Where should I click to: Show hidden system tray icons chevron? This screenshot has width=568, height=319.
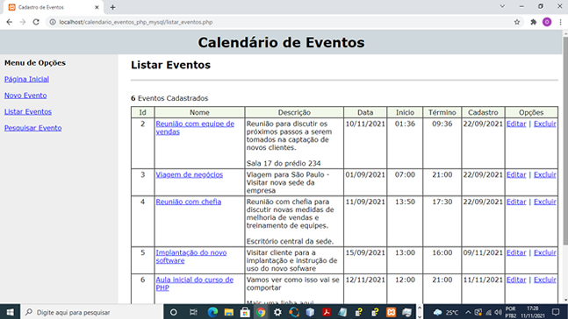point(468,312)
